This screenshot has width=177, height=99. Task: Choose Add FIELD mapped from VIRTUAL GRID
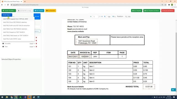point(15,19)
